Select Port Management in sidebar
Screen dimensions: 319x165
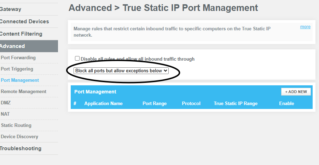tap(20, 80)
